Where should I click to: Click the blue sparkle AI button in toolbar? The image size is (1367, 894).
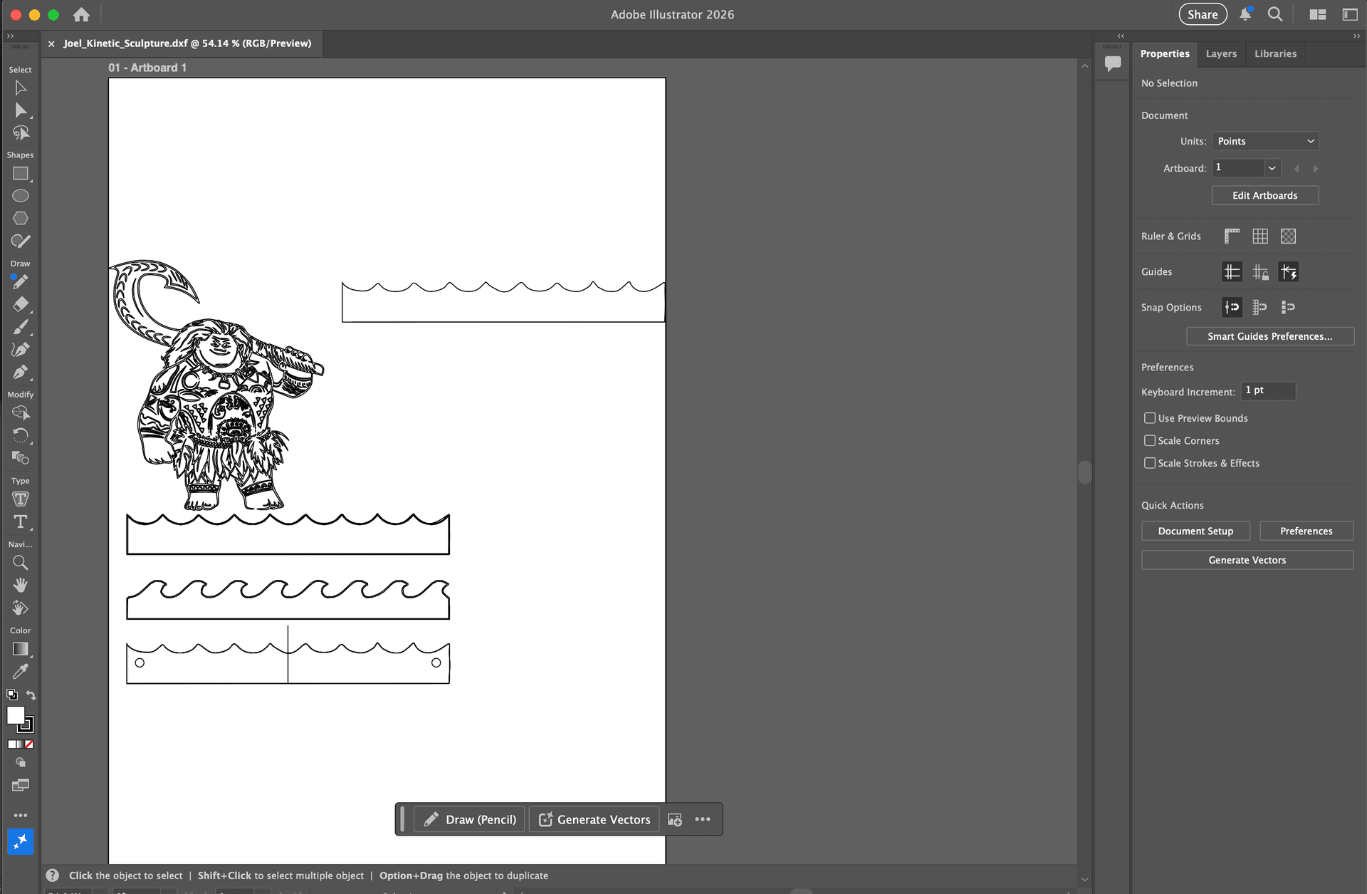21,841
